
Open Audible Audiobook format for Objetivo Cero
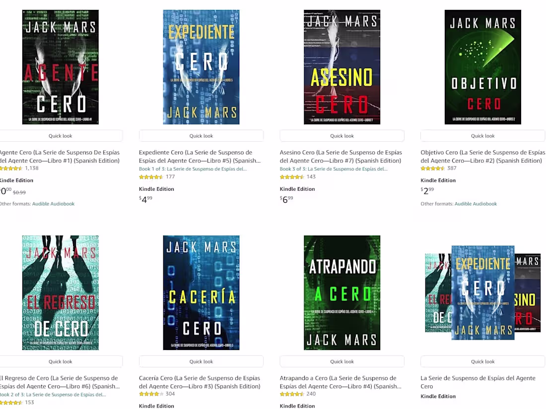coord(476,204)
